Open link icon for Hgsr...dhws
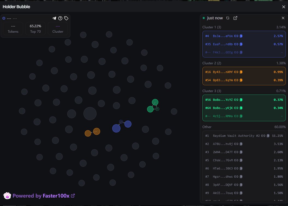Image resolution: width=288 pixels, height=206 pixels. click(x=236, y=177)
